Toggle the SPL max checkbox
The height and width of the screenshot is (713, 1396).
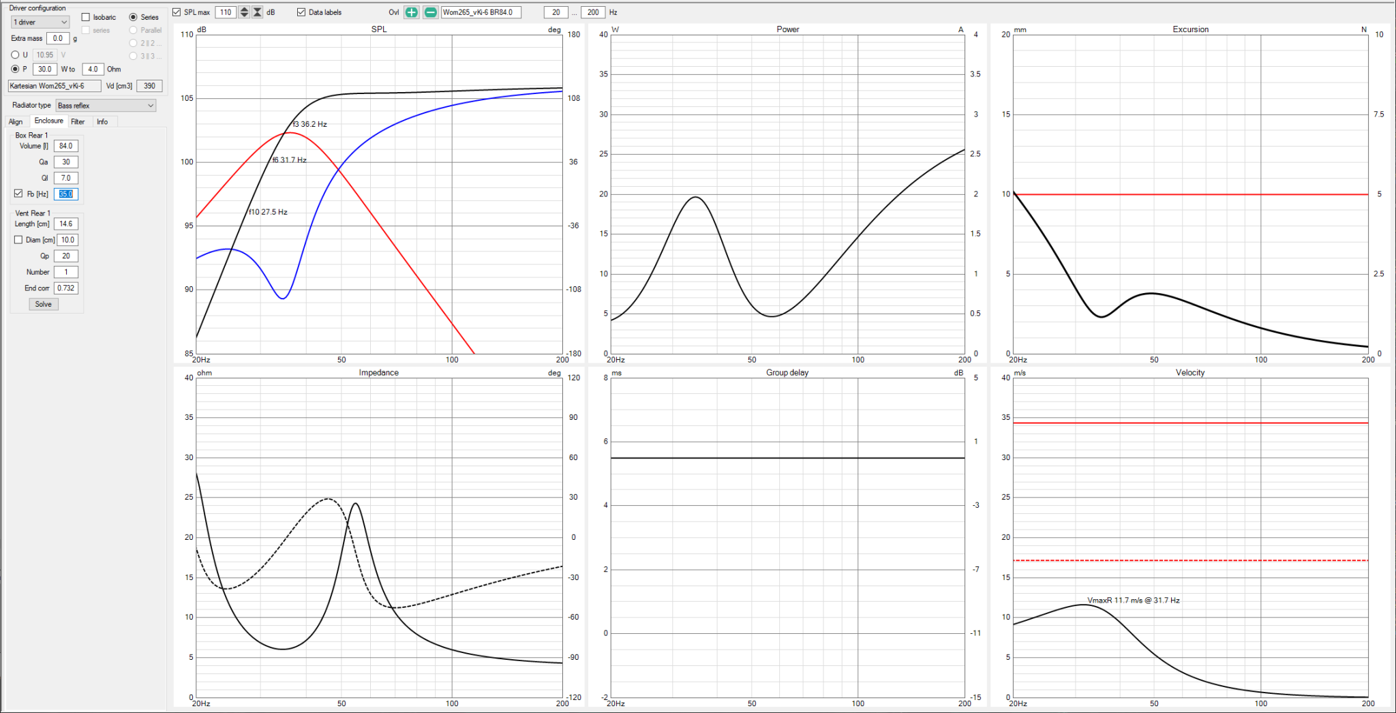coord(177,12)
